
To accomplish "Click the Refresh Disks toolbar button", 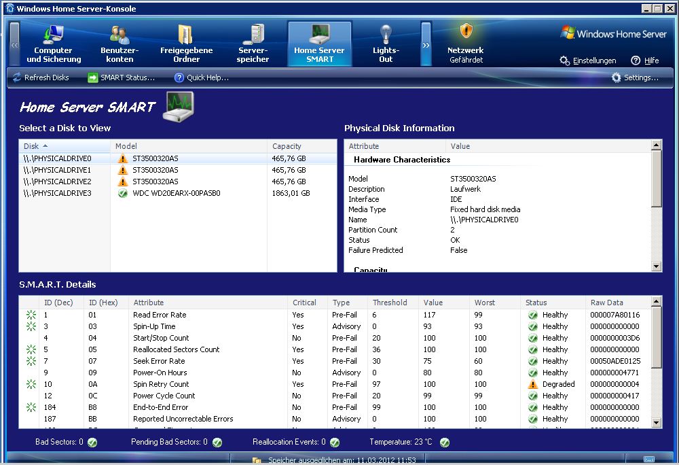I will pos(41,77).
